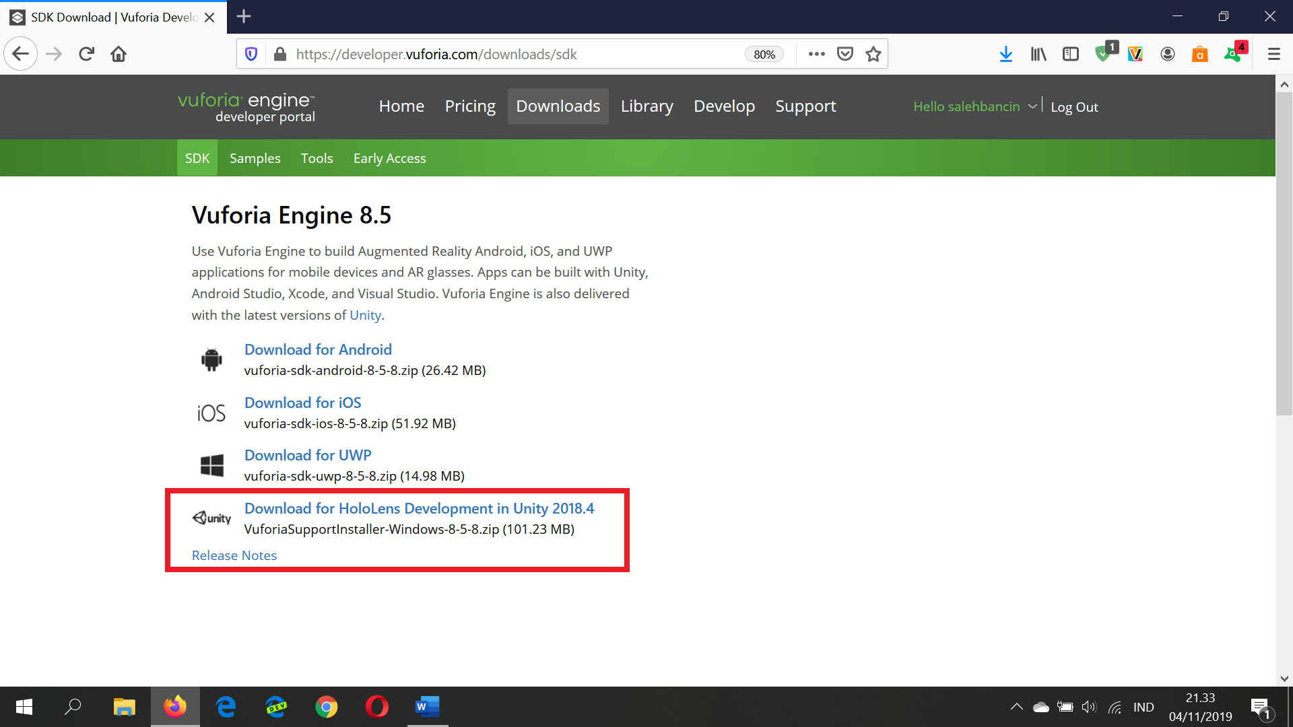Click the Android robot icon
The image size is (1293, 727).
pos(211,359)
